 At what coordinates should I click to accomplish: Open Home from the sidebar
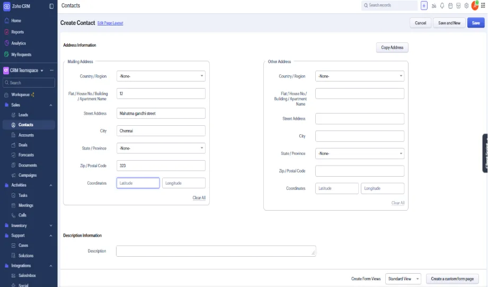coord(16,21)
